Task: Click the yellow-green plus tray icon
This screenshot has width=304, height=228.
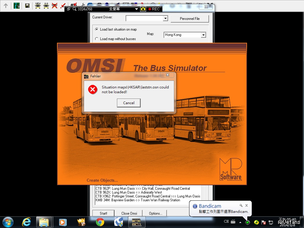Action: point(256,222)
